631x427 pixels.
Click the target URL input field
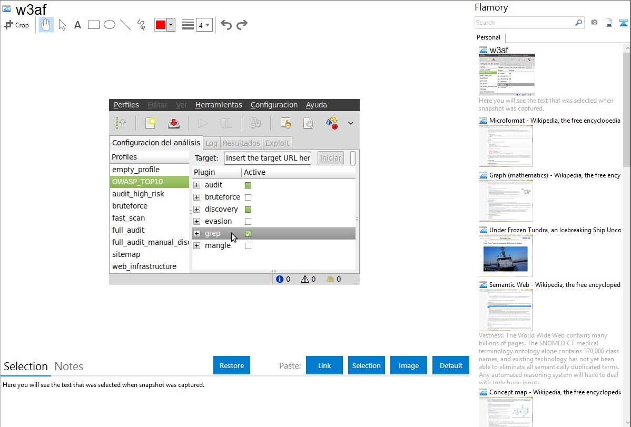tap(268, 158)
